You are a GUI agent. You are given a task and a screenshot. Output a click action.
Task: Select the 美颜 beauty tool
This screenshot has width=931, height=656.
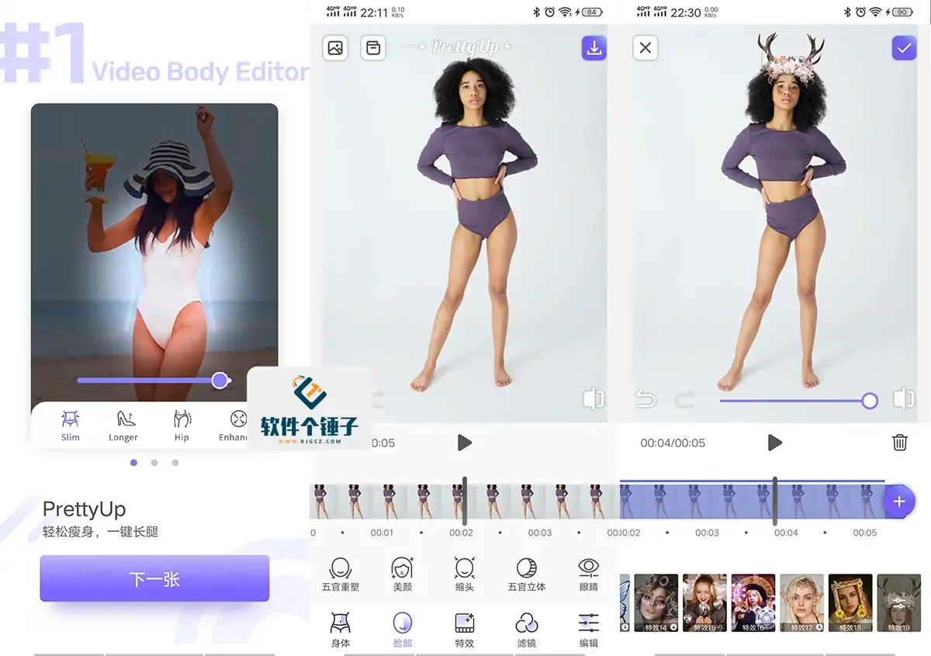[403, 574]
